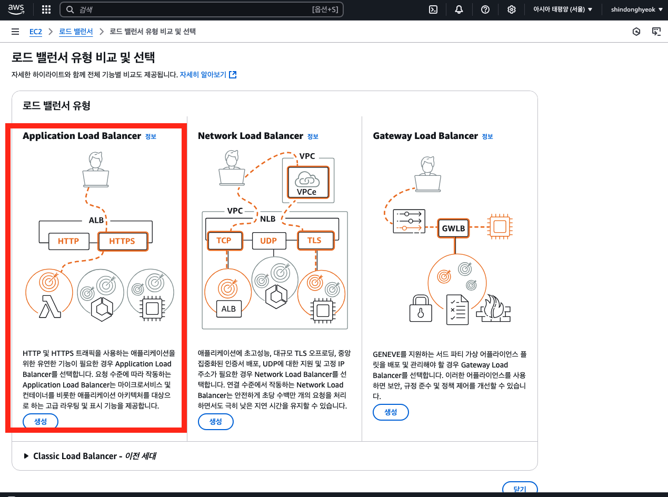Screen dimensions: 668x497
Task: Click the search input field
Action: click(x=202, y=9)
